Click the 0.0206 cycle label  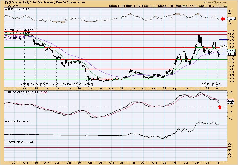(x=35, y=84)
